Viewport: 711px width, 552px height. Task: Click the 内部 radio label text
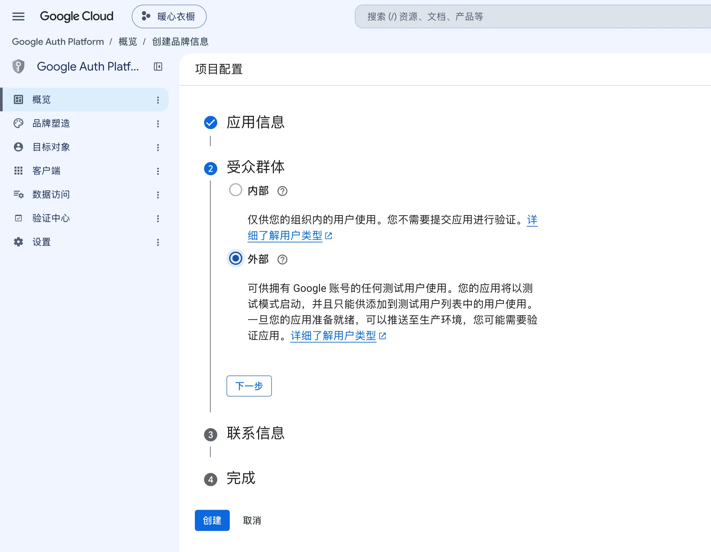pyautogui.click(x=258, y=191)
